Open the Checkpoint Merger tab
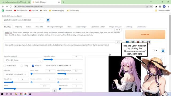This screenshot has width=171, height=96. click(x=55, y=27)
